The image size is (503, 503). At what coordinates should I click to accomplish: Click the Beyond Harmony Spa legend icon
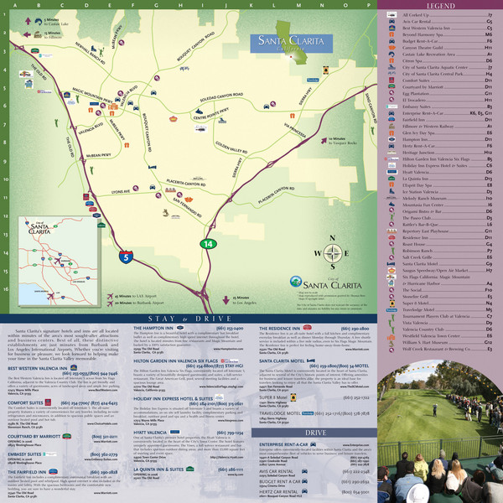[x=392, y=34]
